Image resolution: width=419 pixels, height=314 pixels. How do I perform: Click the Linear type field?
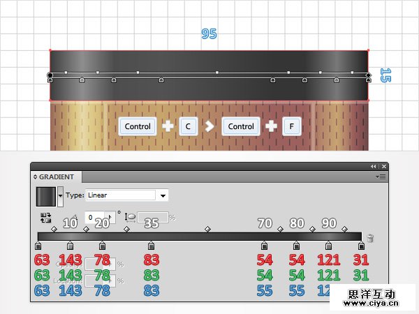[x=121, y=195]
